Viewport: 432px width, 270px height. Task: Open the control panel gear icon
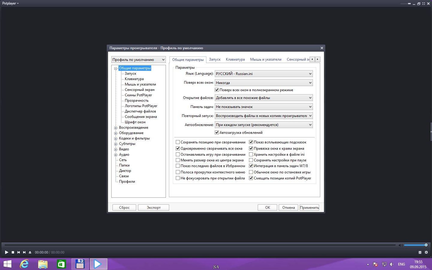tap(426, 252)
